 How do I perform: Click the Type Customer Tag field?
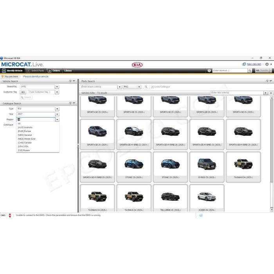tap(41, 92)
